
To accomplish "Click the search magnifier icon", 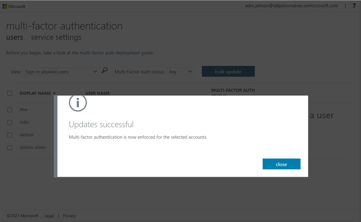I will 104,71.
